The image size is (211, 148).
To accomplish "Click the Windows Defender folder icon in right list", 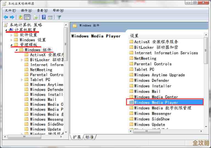I will 131,80.
